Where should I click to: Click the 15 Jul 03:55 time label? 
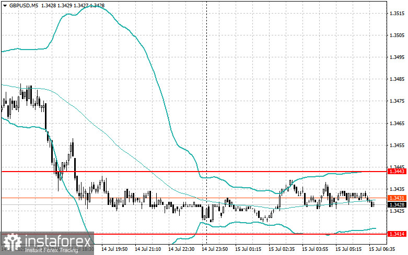315,249
